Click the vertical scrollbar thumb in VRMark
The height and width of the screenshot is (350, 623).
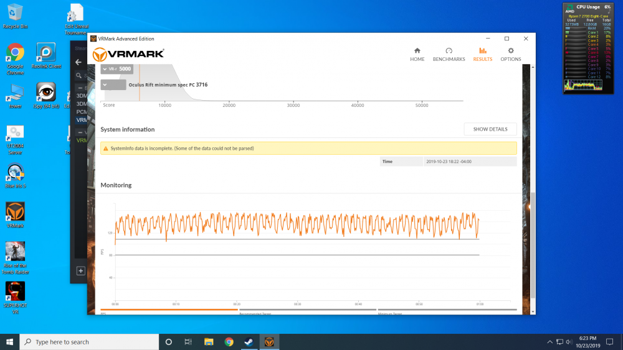click(x=533, y=246)
